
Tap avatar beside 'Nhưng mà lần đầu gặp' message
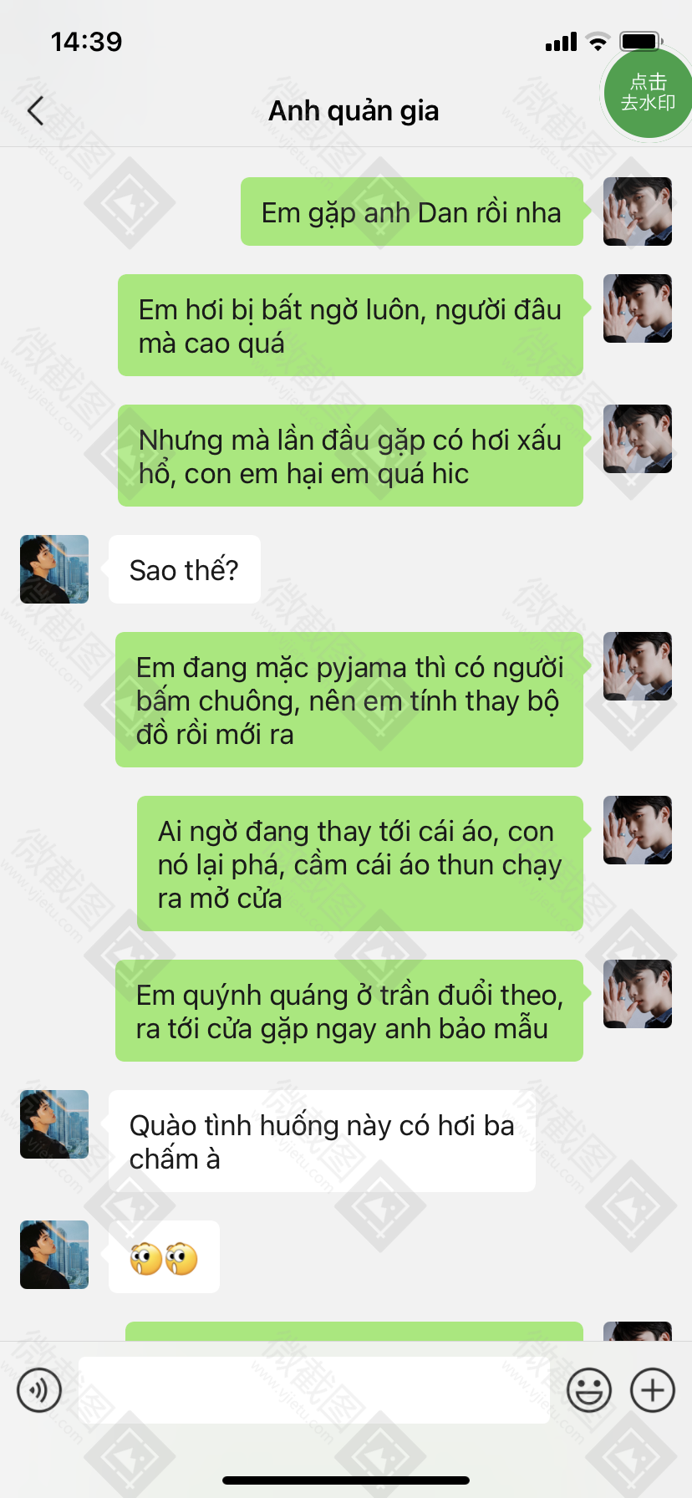coord(638,439)
